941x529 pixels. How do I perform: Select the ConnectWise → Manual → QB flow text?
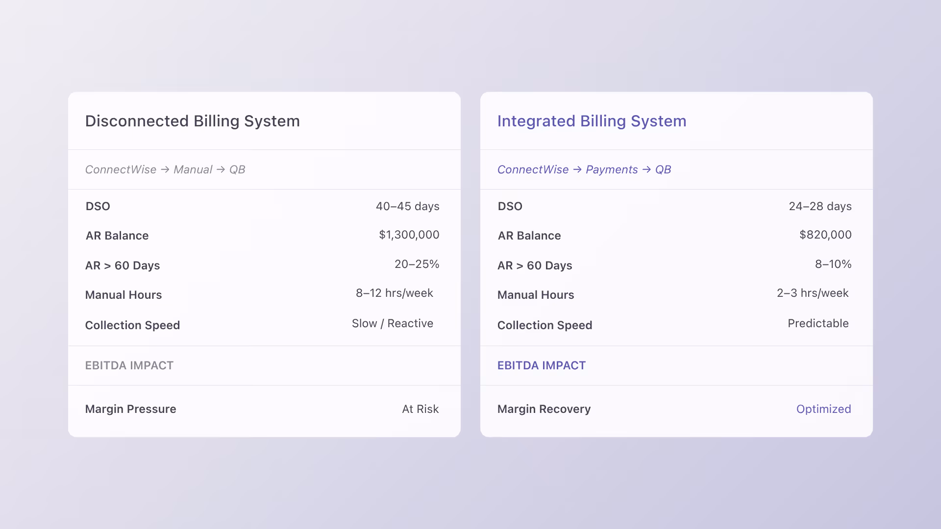coord(165,169)
